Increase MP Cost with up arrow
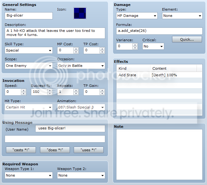The height and width of the screenshot is (185, 207). [x=76, y=49]
